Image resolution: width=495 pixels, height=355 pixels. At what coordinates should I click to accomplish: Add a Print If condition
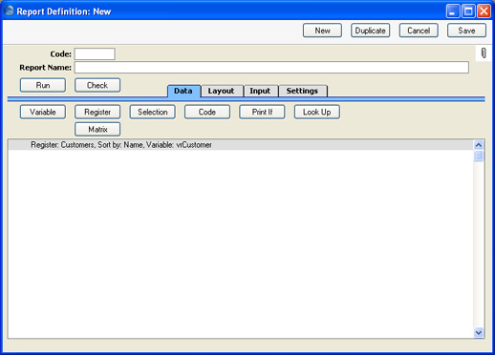click(262, 112)
